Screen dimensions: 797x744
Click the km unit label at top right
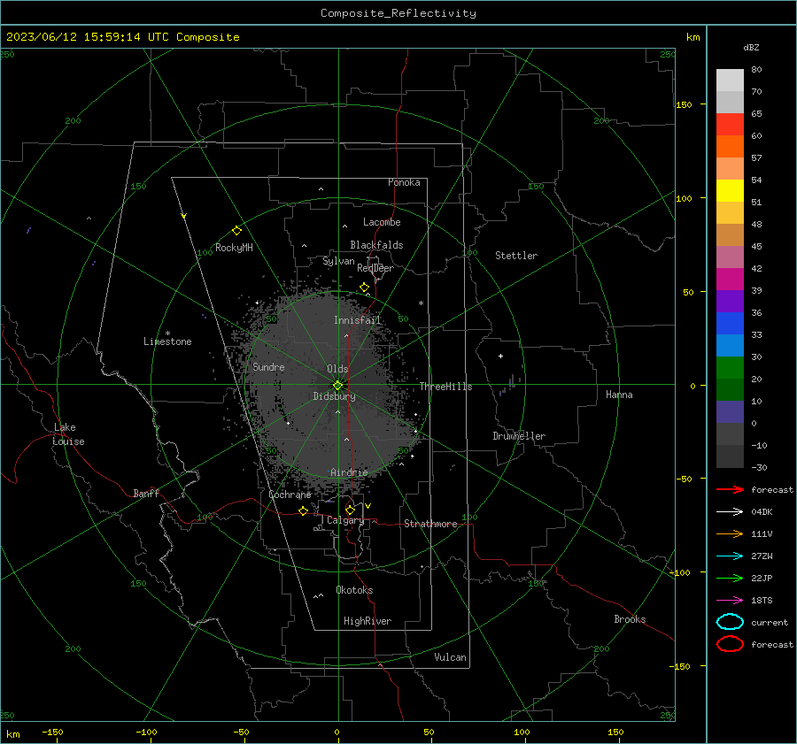click(x=693, y=37)
